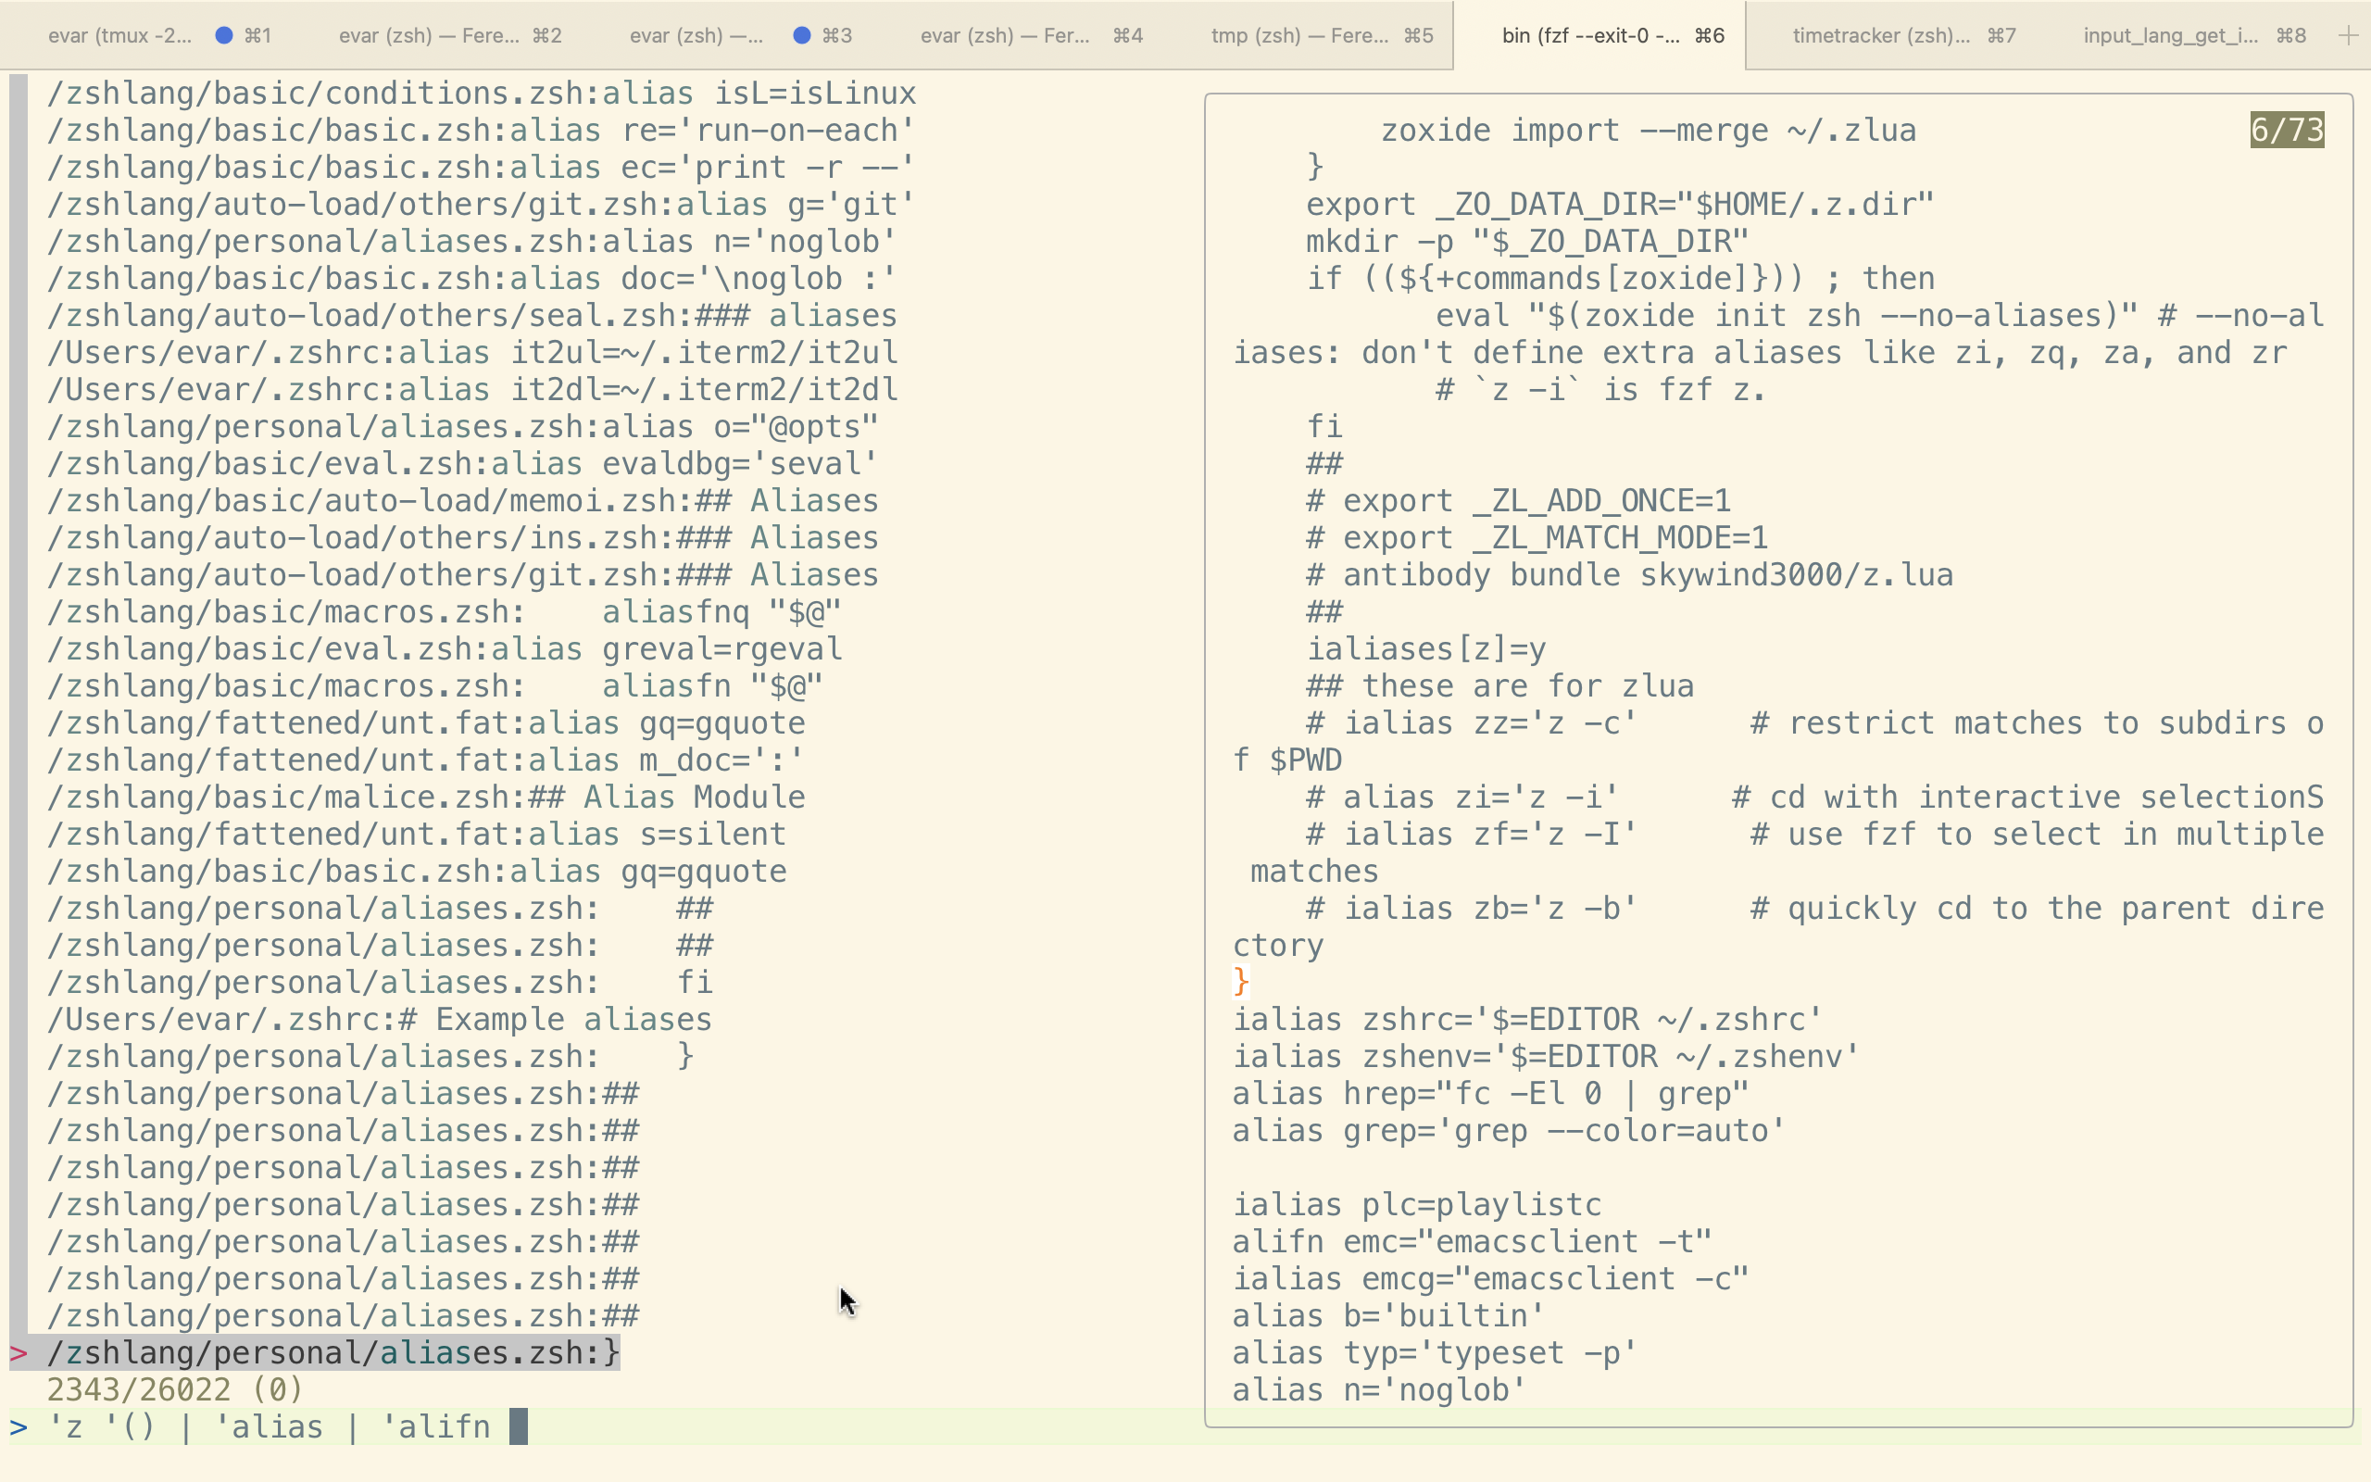Select the selected result aliases.zsh:}
Screen dimensions: 2371x1482
[x=333, y=1352]
